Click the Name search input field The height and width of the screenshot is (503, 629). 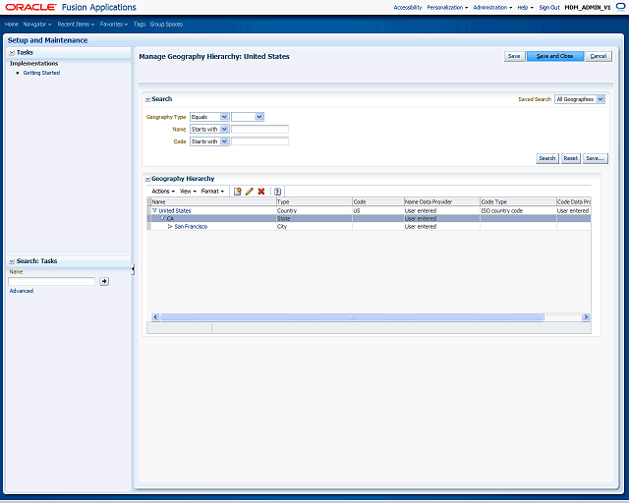259,129
